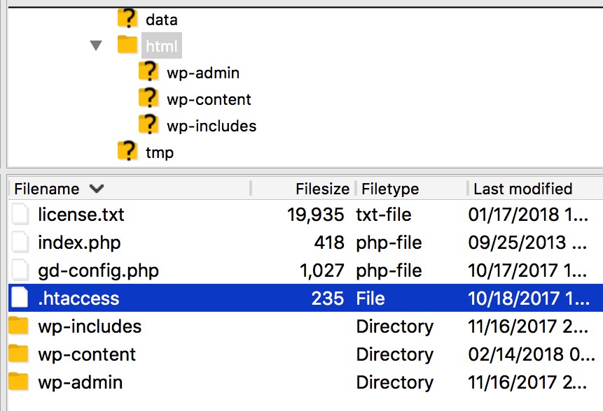Screen dimensions: 603x411
Task: Click the file icon of .htaccess
Action: click(19, 298)
